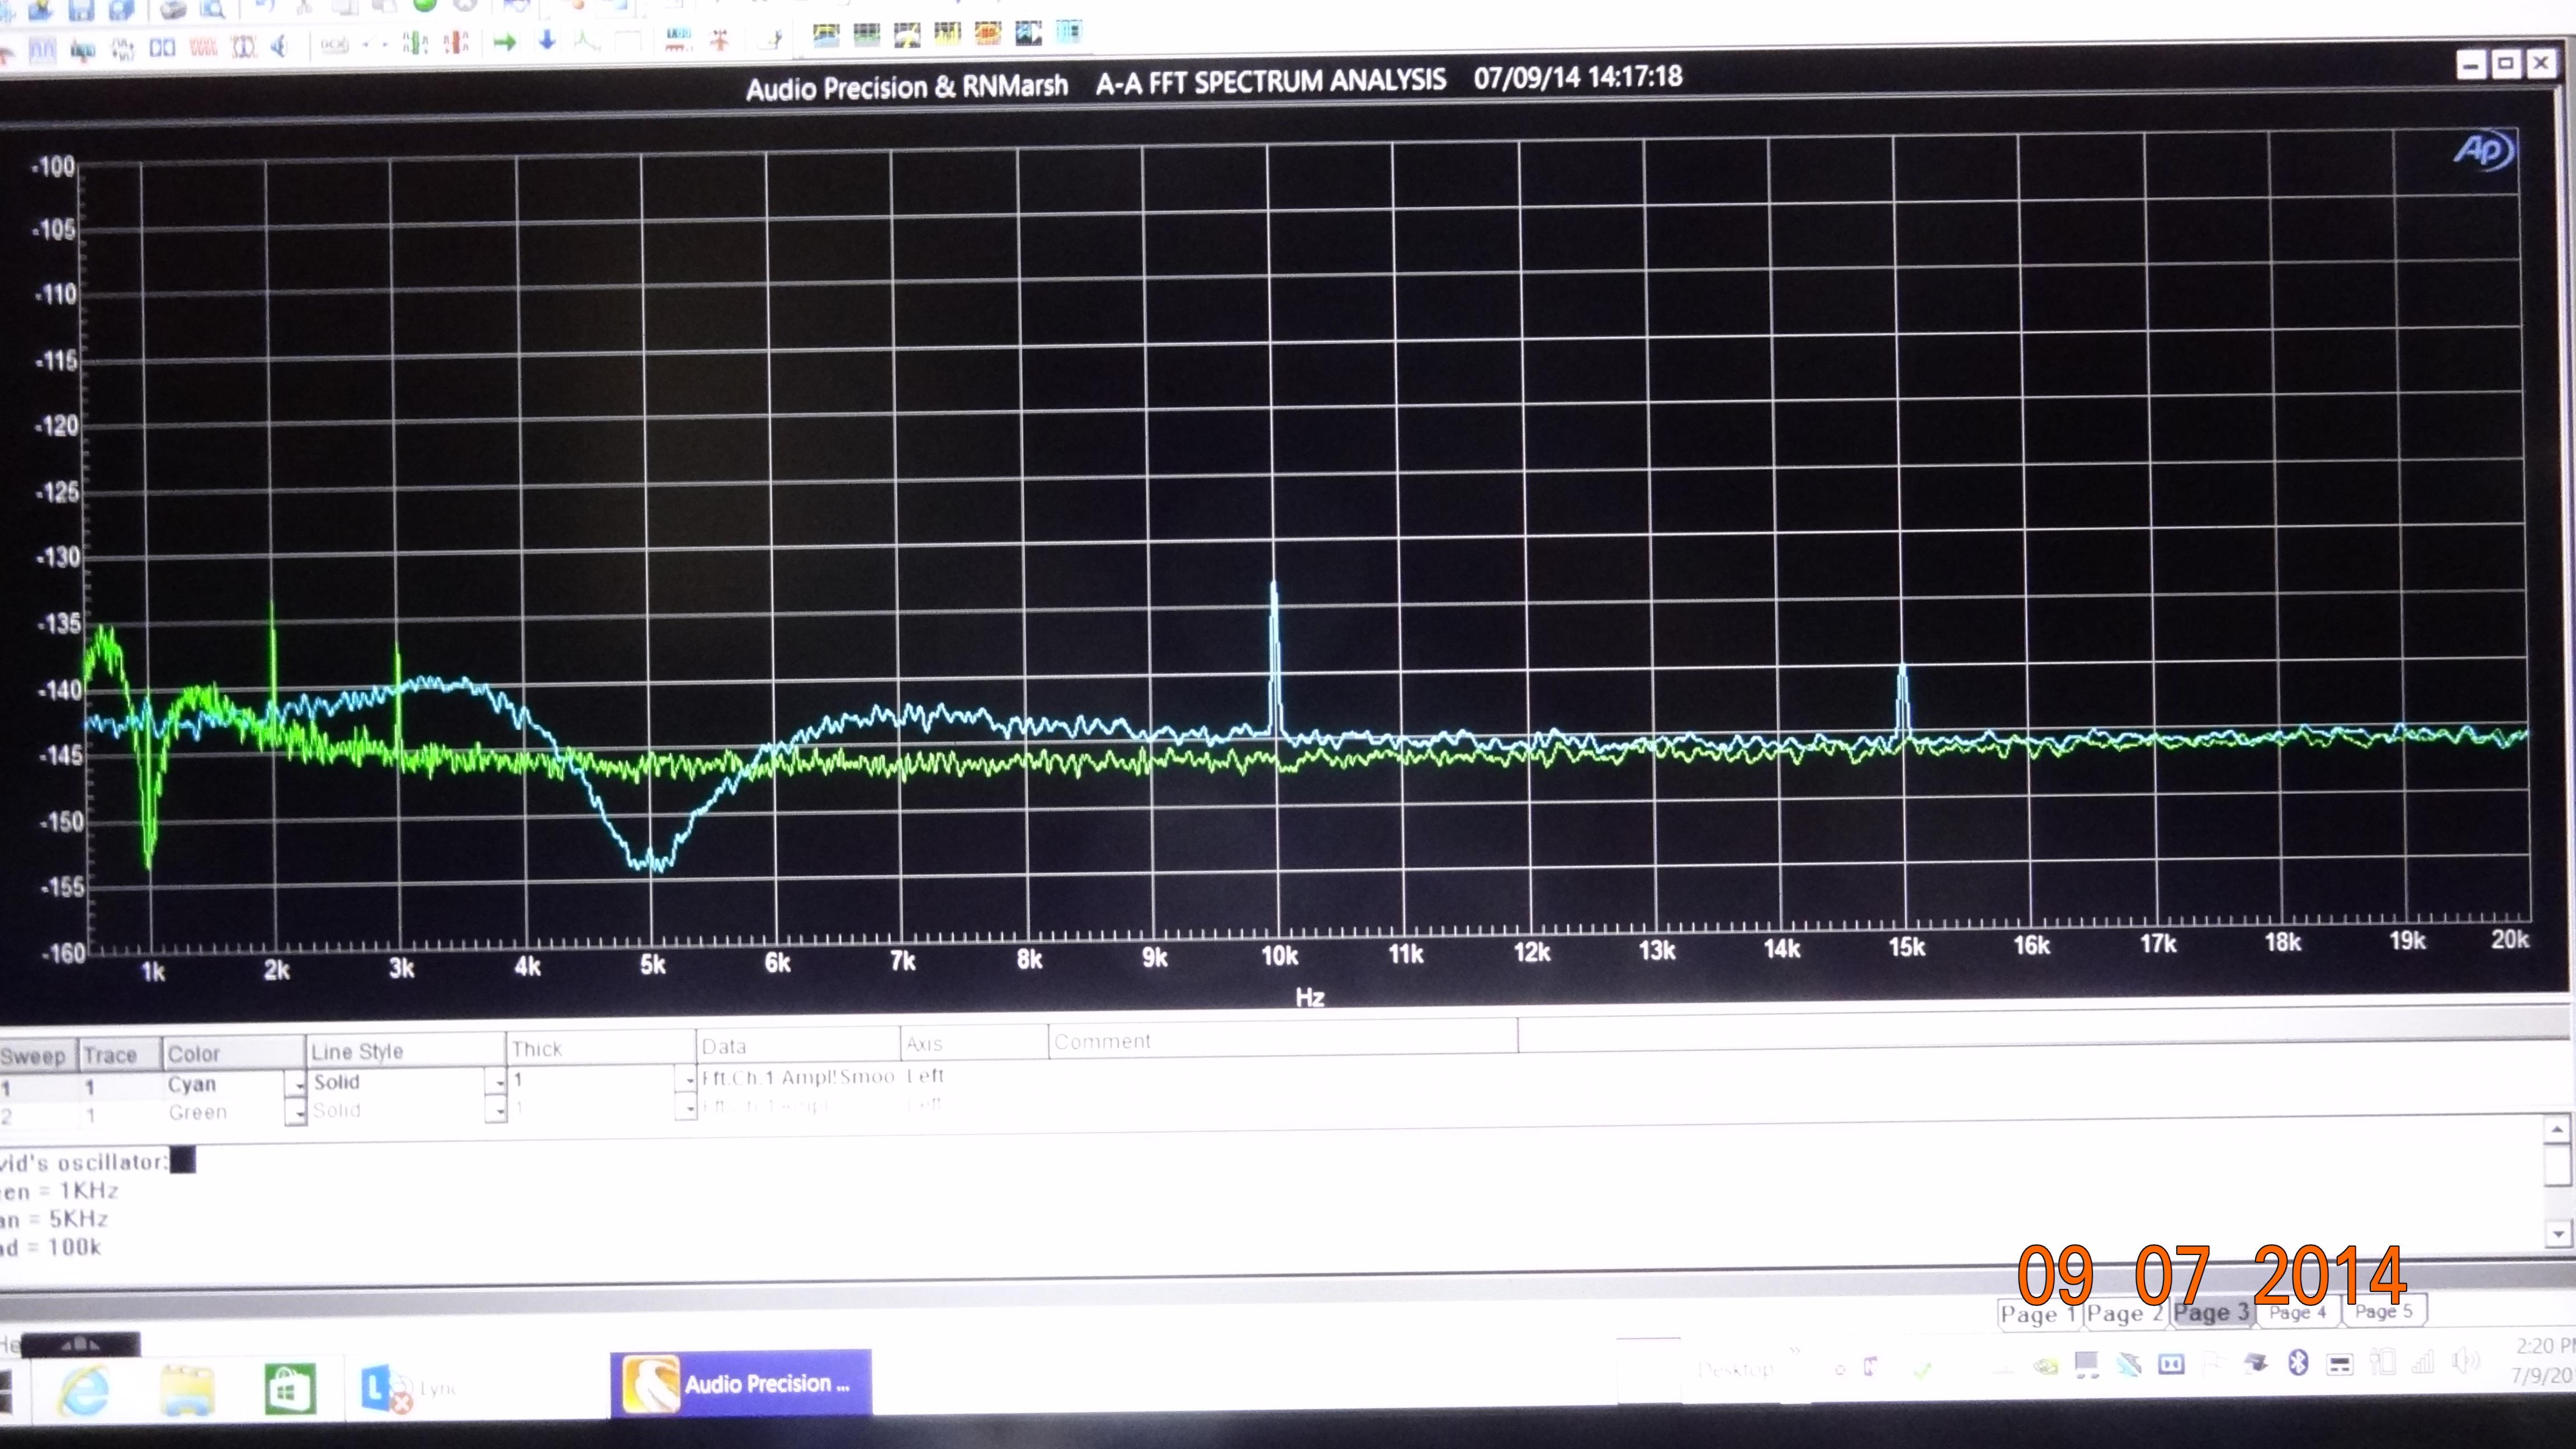Select the Page 3 tab
Viewport: 2576px width, 1449px height.
coord(2211,1312)
